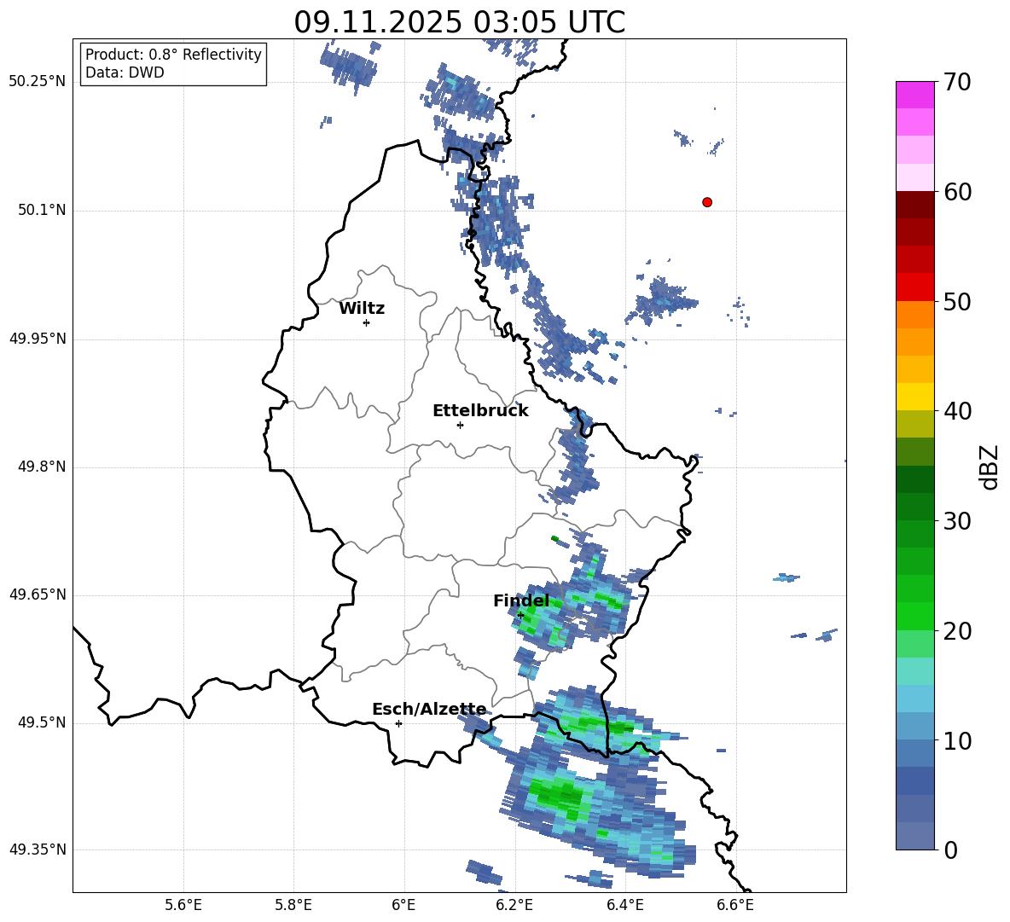
Task: Click the 60 value on the colorbar
Action: 957,192
